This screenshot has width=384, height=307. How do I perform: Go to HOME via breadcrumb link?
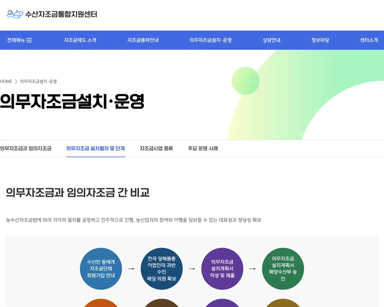(x=6, y=81)
